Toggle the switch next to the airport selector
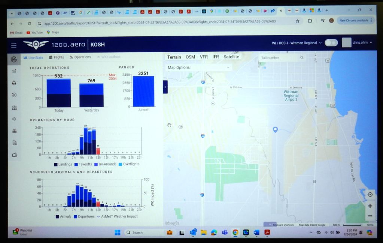This screenshot has width=383, height=243. click(331, 43)
